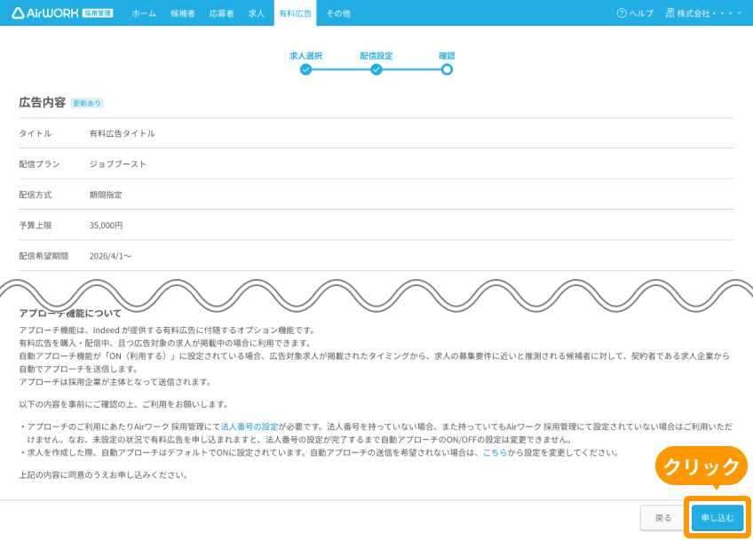Click the 求人選択 step checkmark
This screenshot has height=542, width=753.
pyautogui.click(x=305, y=69)
